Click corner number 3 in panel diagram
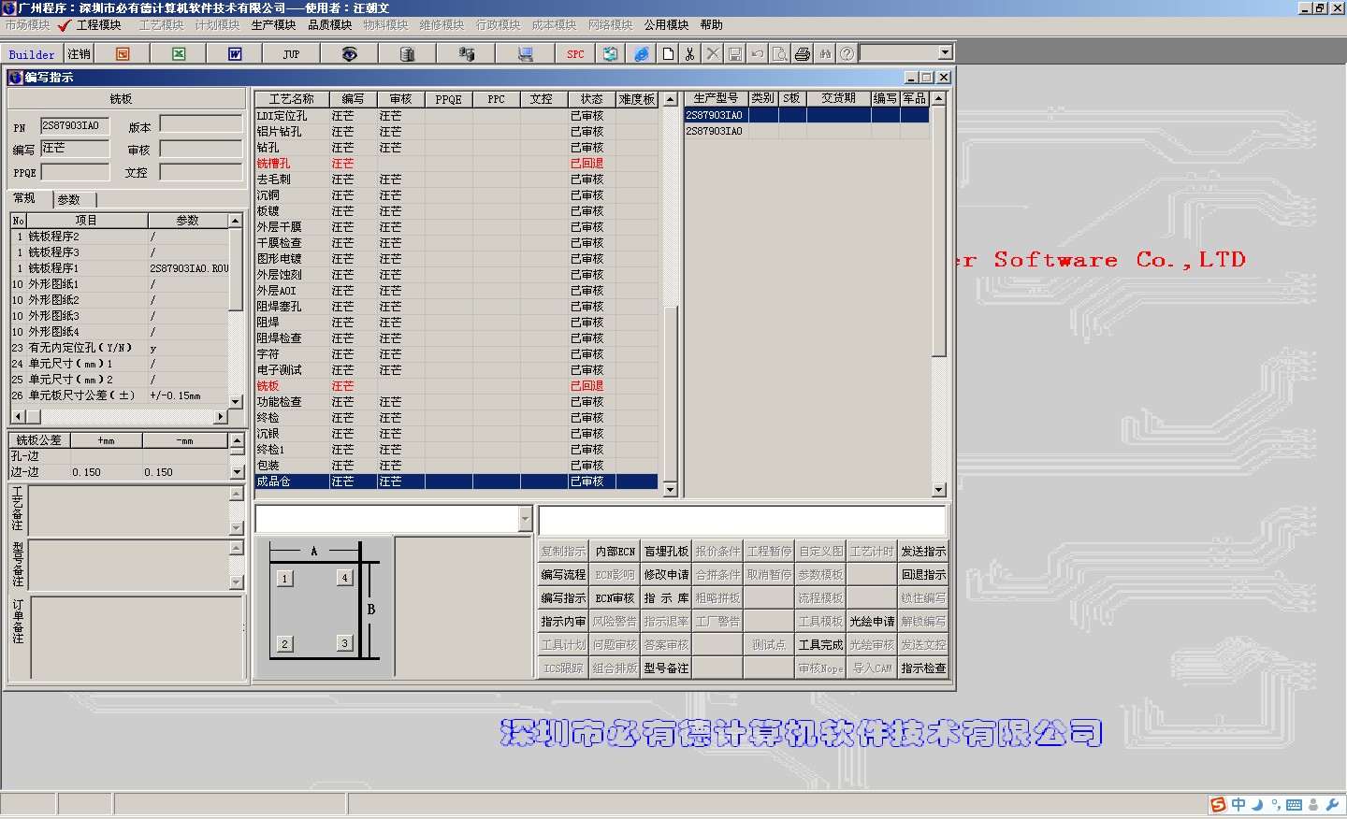The height and width of the screenshot is (819, 1347). [344, 643]
